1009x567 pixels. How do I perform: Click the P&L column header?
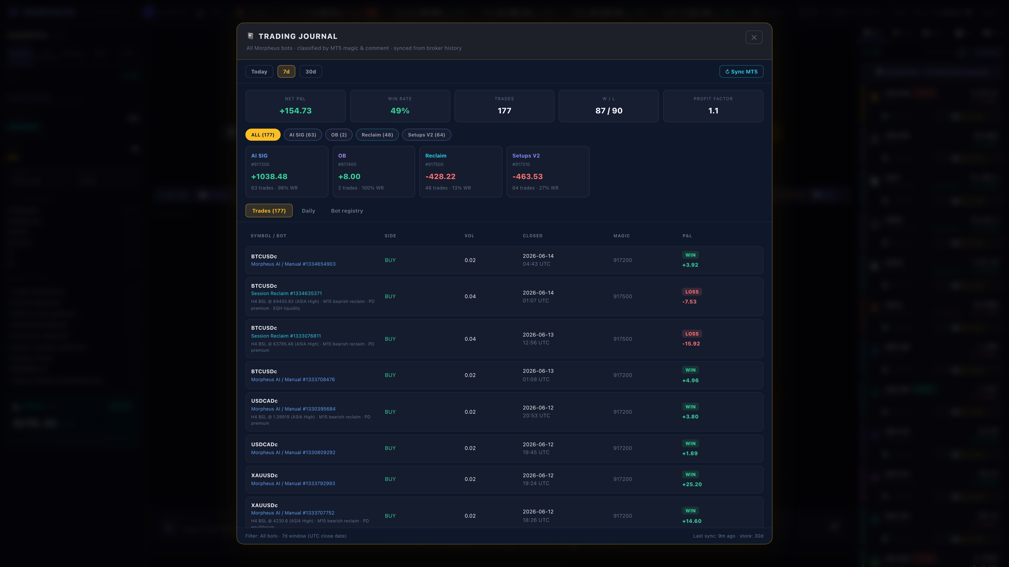687,236
